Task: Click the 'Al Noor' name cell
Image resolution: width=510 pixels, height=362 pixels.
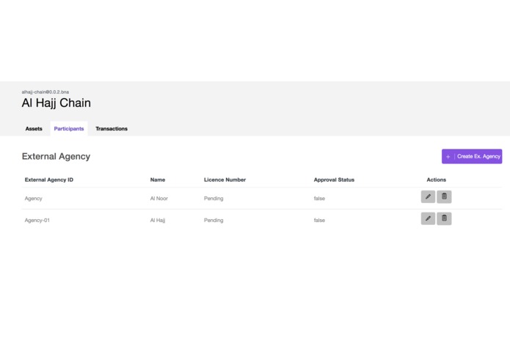Action: tap(159, 199)
